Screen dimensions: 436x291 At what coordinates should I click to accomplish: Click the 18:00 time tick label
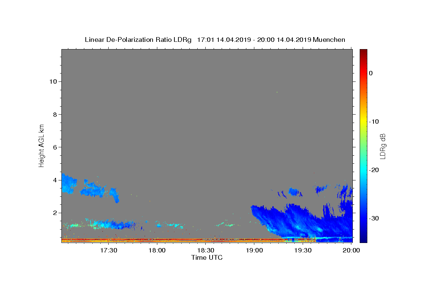157,250
